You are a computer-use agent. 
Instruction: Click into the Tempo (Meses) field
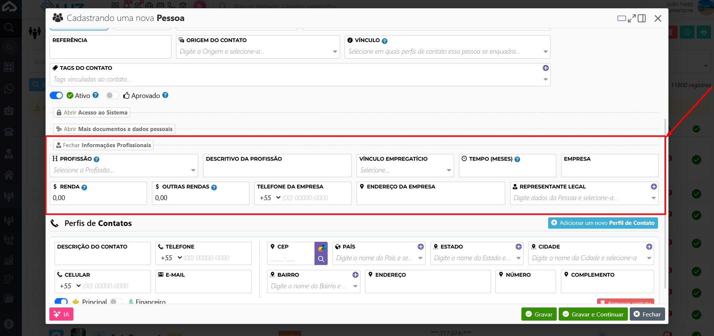coord(507,166)
